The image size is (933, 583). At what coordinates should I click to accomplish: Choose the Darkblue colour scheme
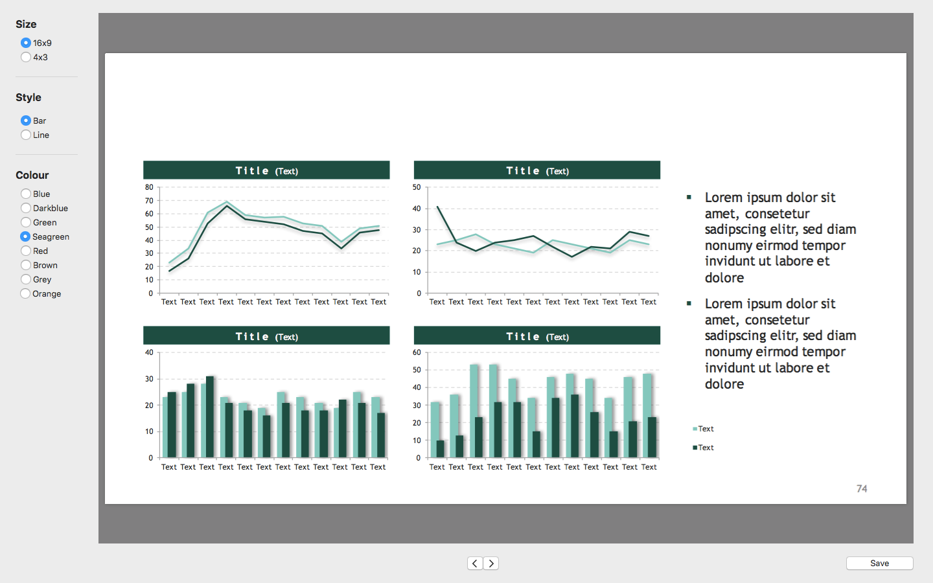[x=26, y=208]
